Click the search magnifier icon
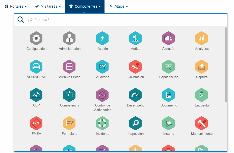This screenshot has height=153, width=234. point(21,20)
